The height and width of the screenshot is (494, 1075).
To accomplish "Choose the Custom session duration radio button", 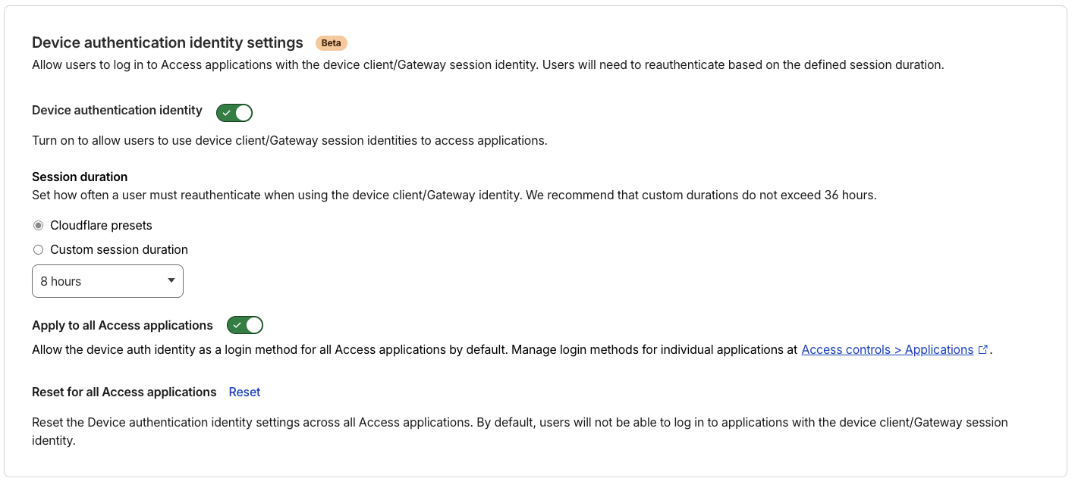I will [38, 250].
